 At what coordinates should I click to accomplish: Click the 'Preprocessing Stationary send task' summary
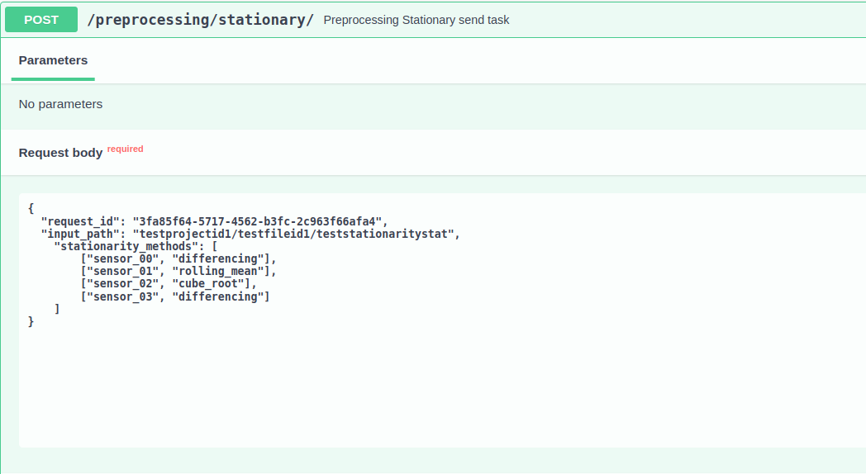coord(416,20)
